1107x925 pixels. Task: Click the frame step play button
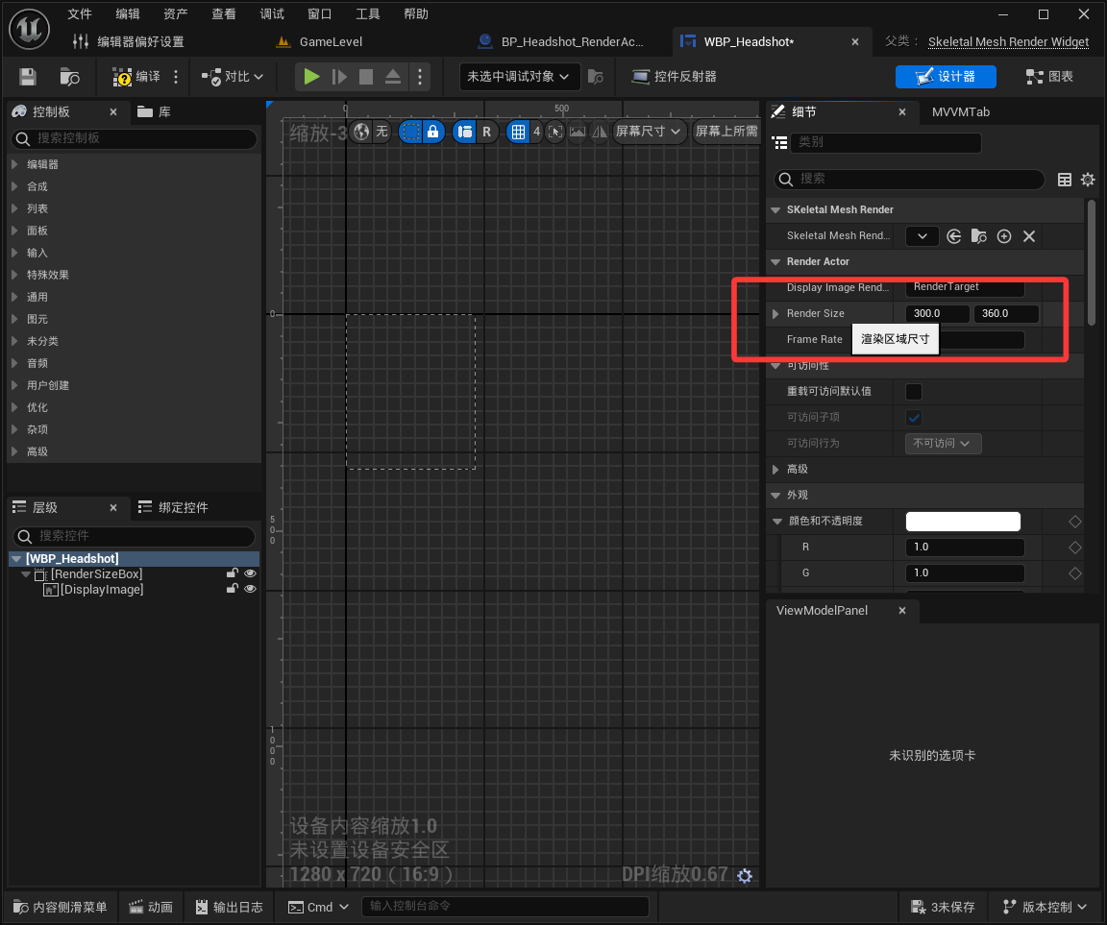click(339, 76)
